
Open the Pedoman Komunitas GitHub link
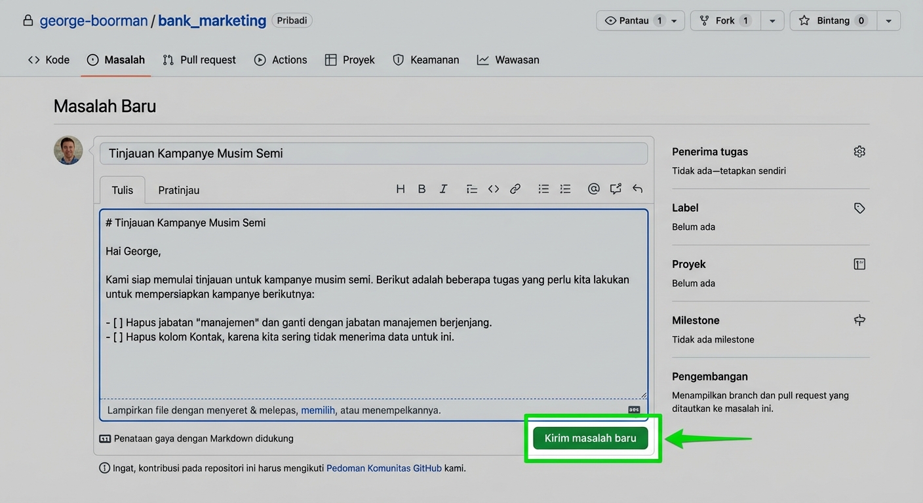pos(384,468)
